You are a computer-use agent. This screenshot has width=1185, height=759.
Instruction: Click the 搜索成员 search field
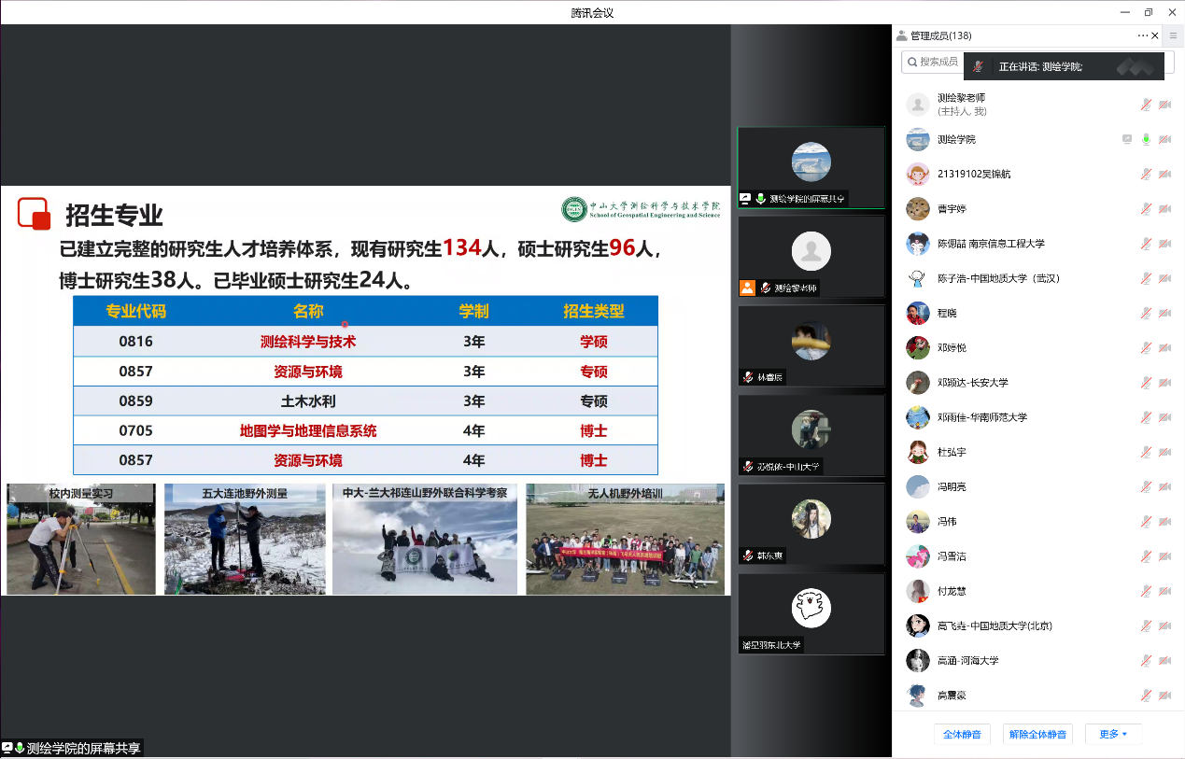pos(934,62)
